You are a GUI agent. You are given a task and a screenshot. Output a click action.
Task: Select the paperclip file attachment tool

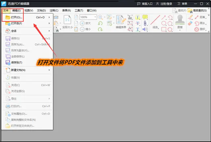pos(145,23)
